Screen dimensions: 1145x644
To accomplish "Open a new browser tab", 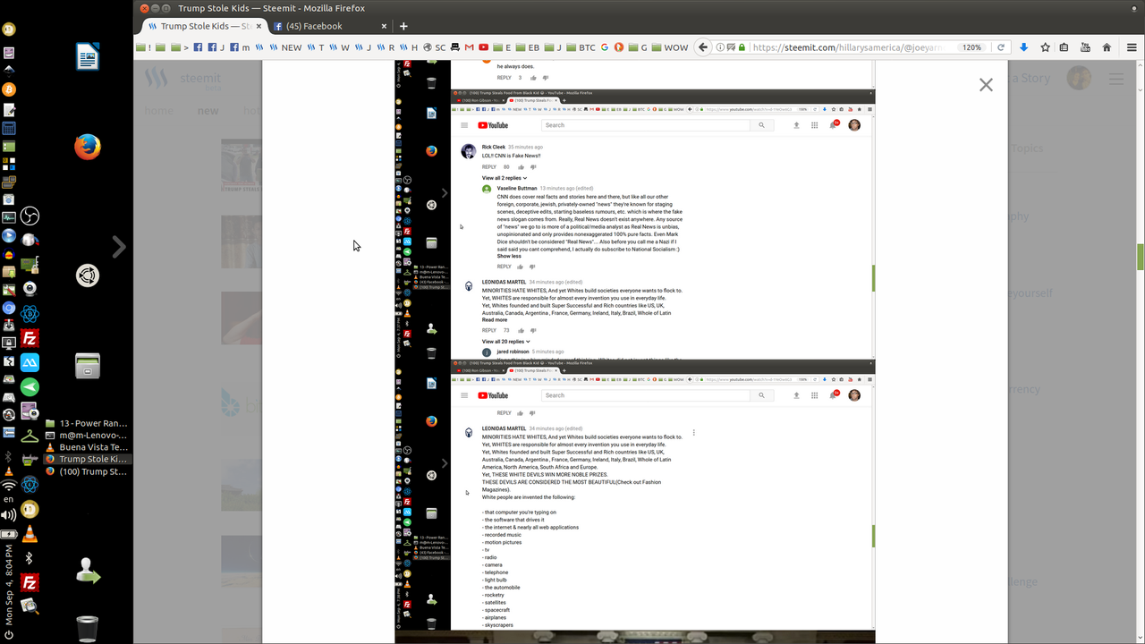I will click(403, 26).
